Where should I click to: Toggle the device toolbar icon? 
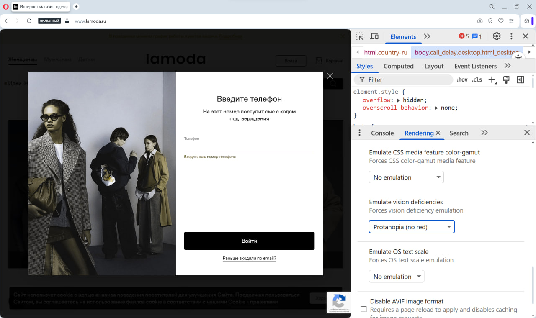tap(374, 36)
